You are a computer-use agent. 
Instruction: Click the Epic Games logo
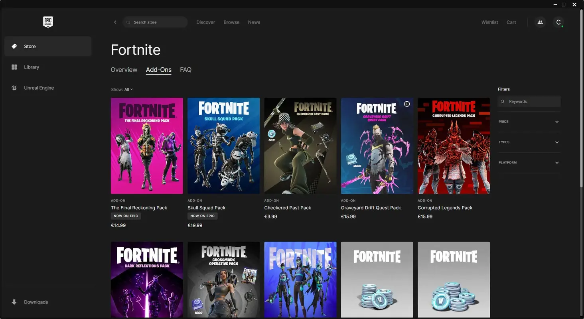click(47, 22)
